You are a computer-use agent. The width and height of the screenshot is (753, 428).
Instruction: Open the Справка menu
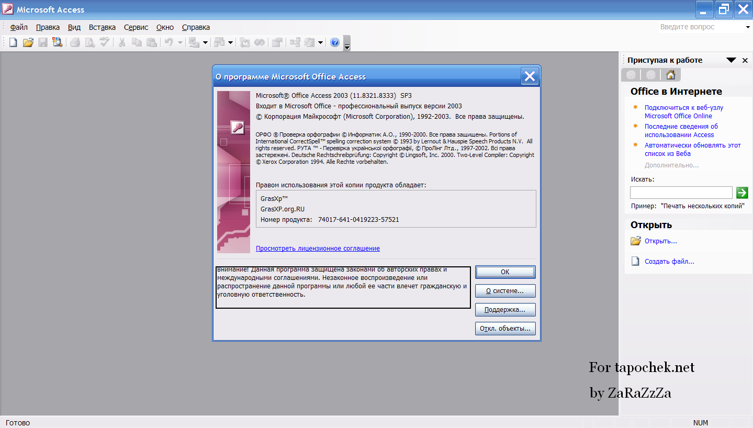[x=196, y=27]
